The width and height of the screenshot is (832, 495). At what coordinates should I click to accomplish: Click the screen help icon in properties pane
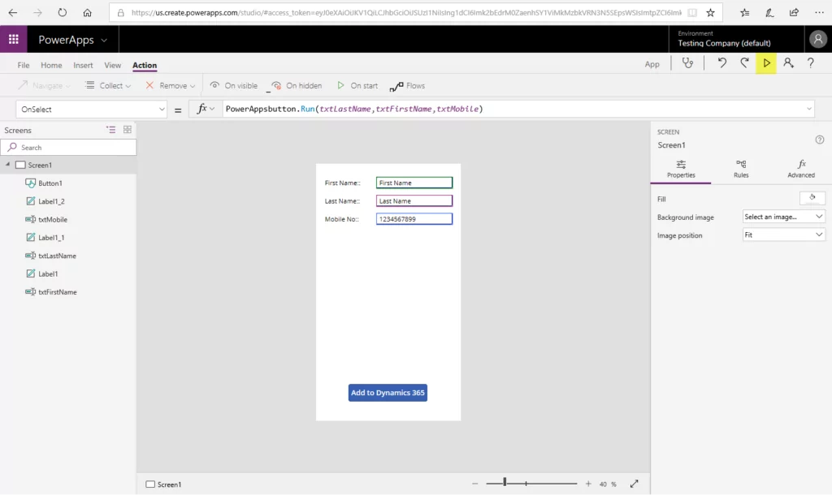(819, 140)
